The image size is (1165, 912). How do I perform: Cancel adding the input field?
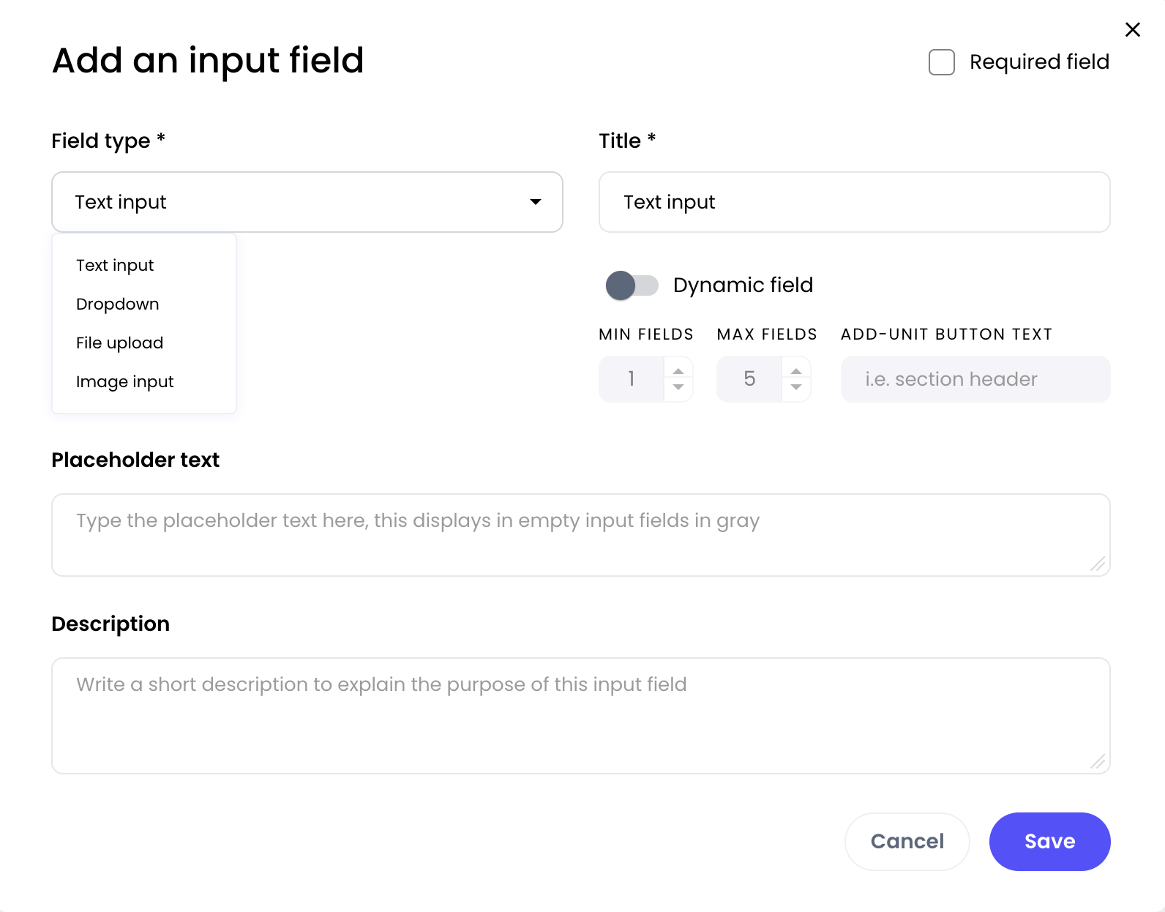tap(907, 842)
